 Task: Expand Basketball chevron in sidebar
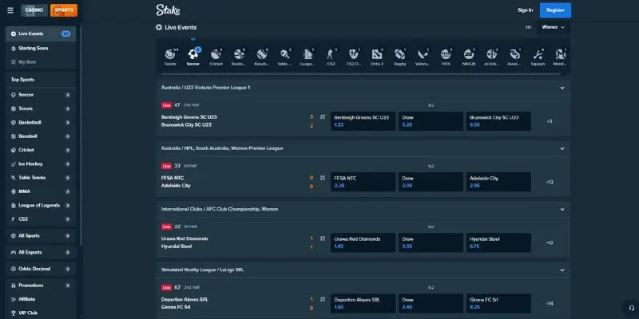pyautogui.click(x=68, y=123)
